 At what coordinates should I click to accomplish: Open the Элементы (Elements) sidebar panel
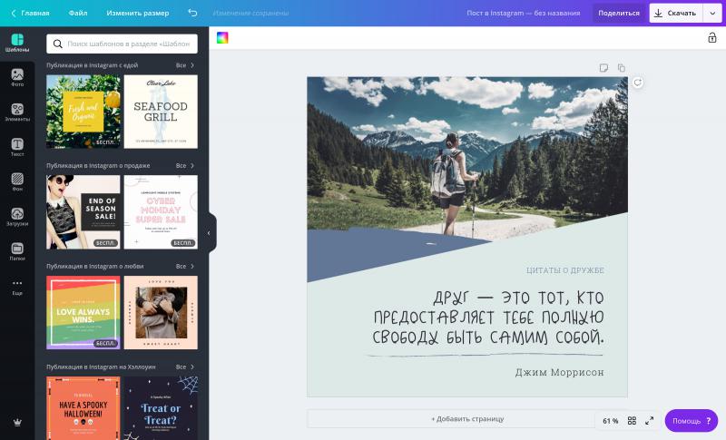17,112
